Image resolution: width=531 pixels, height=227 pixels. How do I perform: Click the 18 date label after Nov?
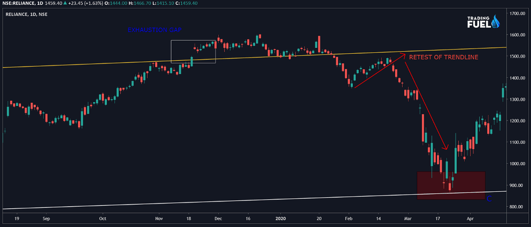188,218
